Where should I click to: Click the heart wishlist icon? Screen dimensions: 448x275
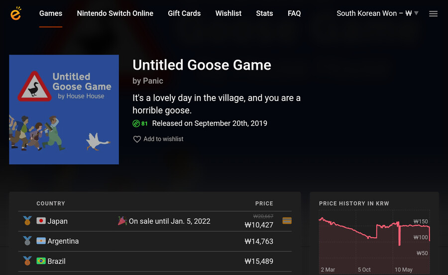point(137,139)
